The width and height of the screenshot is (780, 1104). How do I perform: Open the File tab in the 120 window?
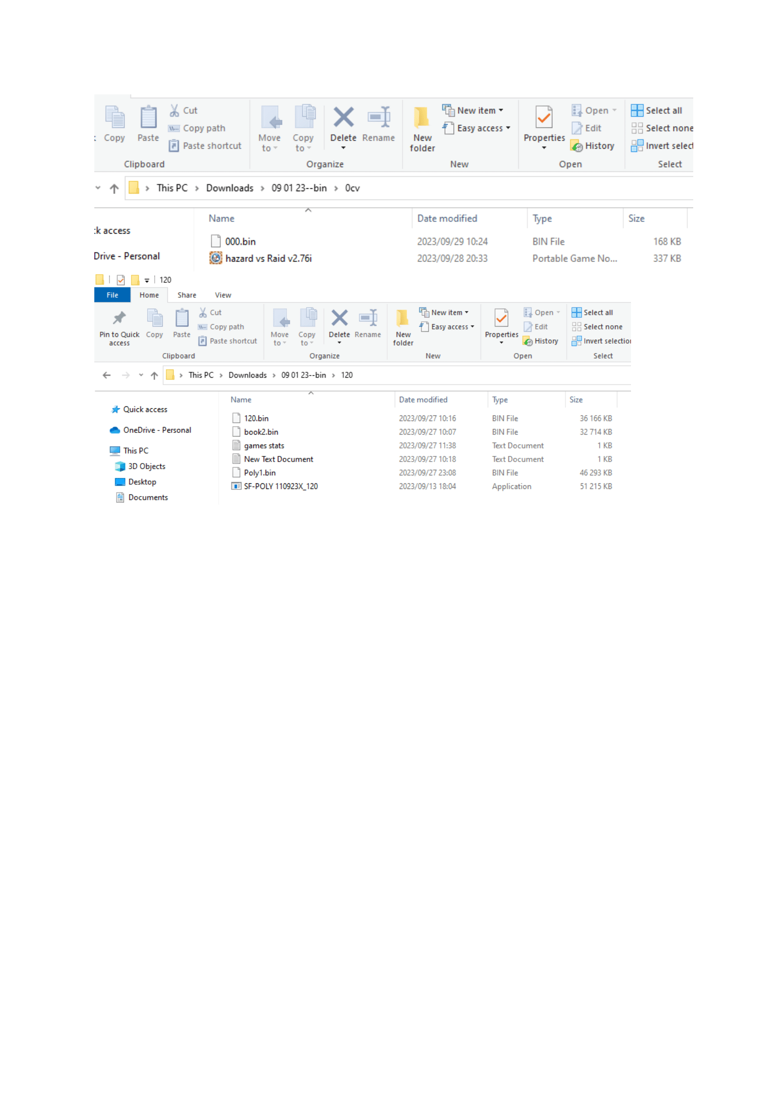pyautogui.click(x=112, y=295)
